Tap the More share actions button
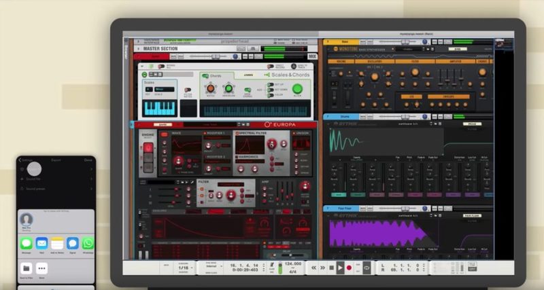This screenshot has height=290, width=544. (x=42, y=269)
